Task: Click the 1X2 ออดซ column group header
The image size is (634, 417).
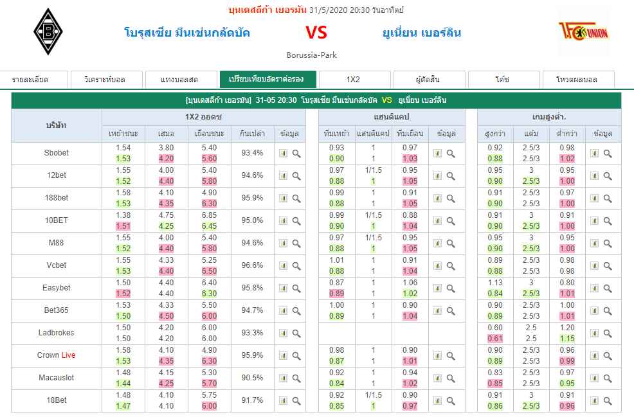Action: click(x=203, y=117)
